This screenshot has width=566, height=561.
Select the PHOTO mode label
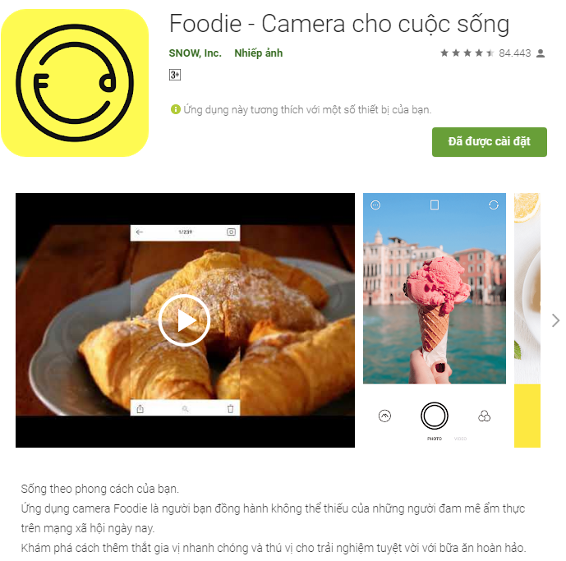click(435, 439)
